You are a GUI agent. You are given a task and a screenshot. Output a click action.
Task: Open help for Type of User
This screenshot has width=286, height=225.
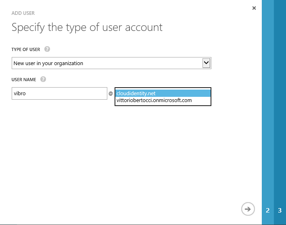tap(47, 49)
